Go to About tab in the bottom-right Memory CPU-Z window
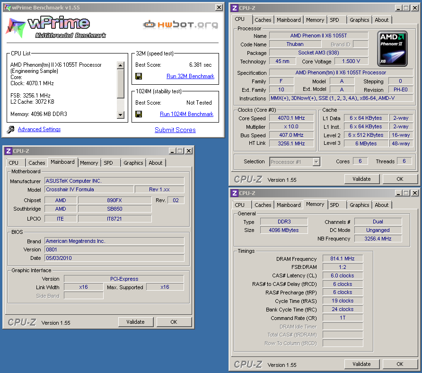Image resolution: width=422 pixels, height=373 pixels. click(382, 205)
